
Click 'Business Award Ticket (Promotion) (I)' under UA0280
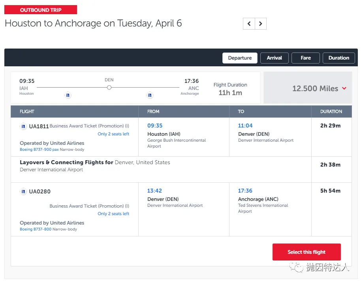coord(89,206)
